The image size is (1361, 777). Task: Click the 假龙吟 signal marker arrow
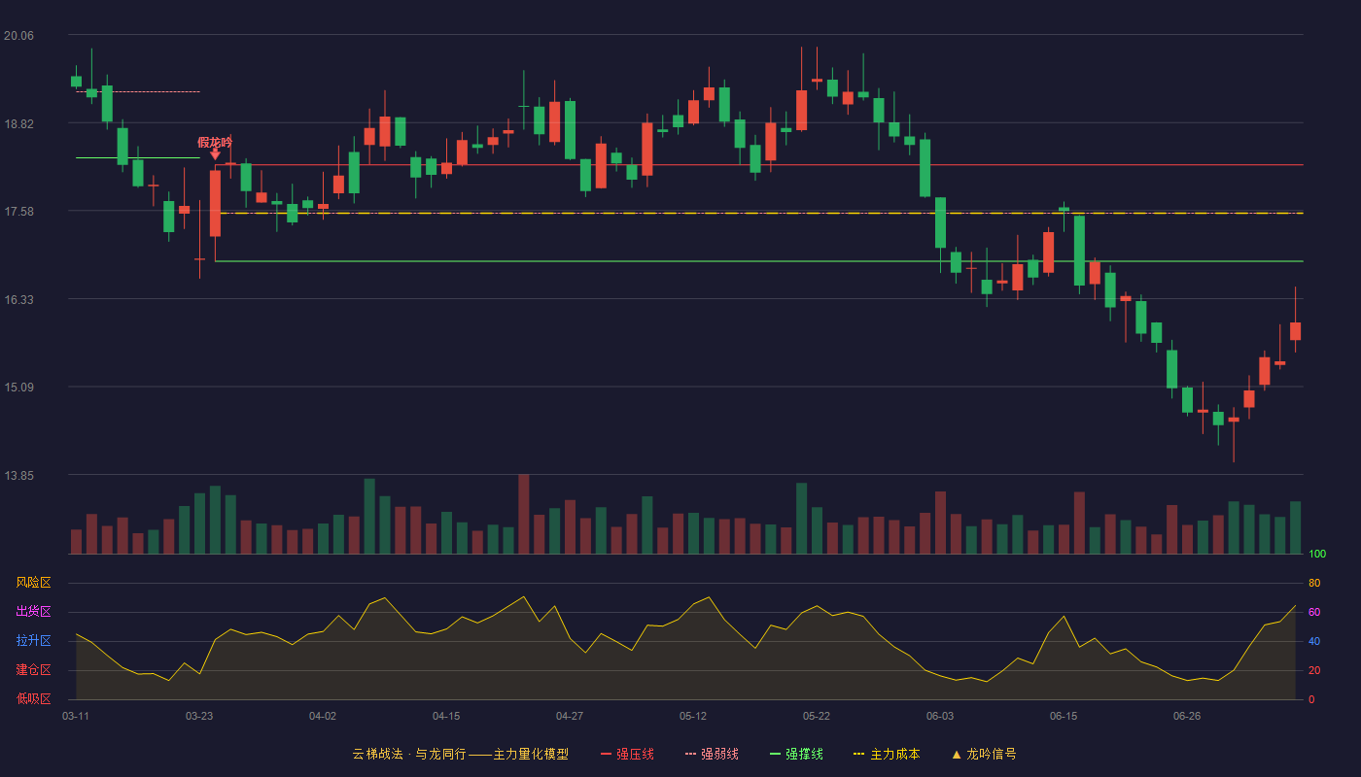215,153
